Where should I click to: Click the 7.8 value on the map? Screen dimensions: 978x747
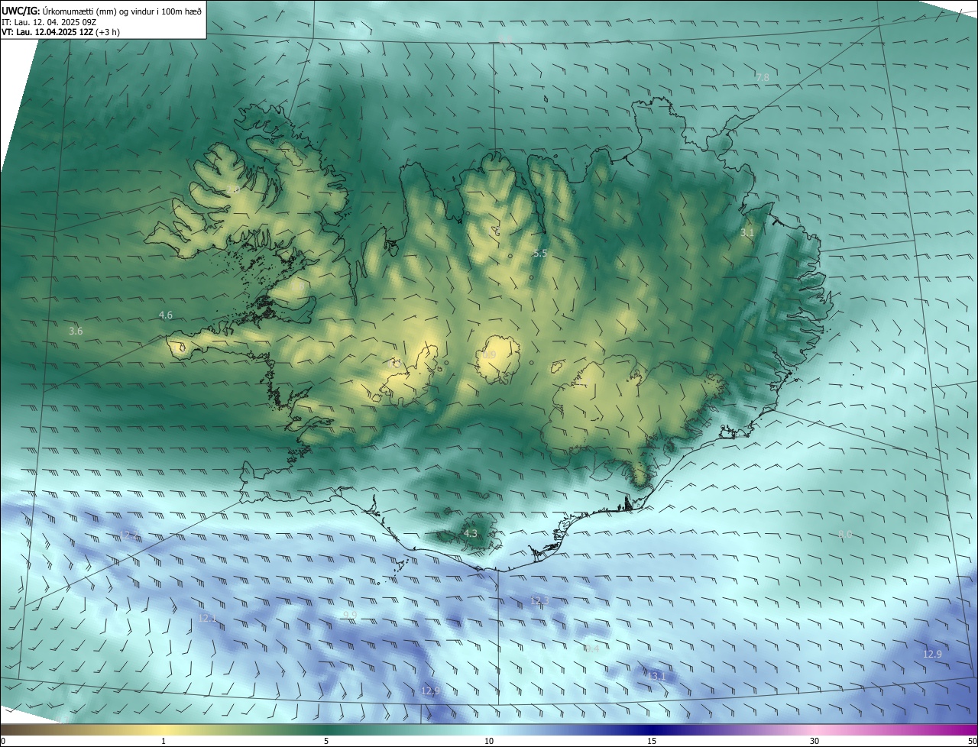coord(763,78)
